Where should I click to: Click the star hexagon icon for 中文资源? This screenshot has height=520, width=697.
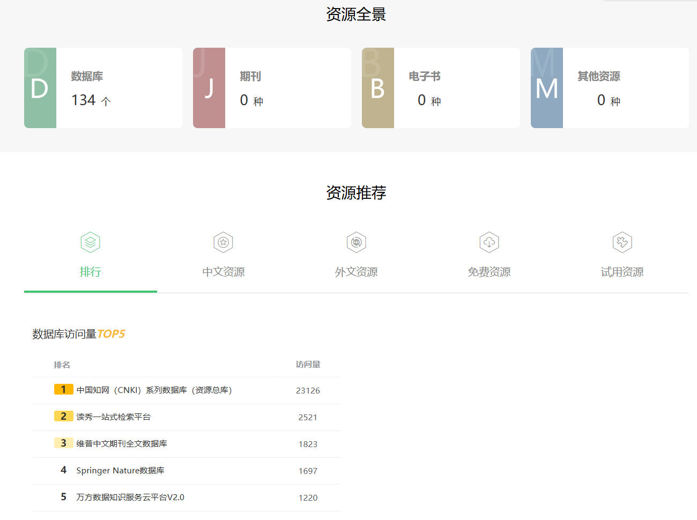pos(223,242)
